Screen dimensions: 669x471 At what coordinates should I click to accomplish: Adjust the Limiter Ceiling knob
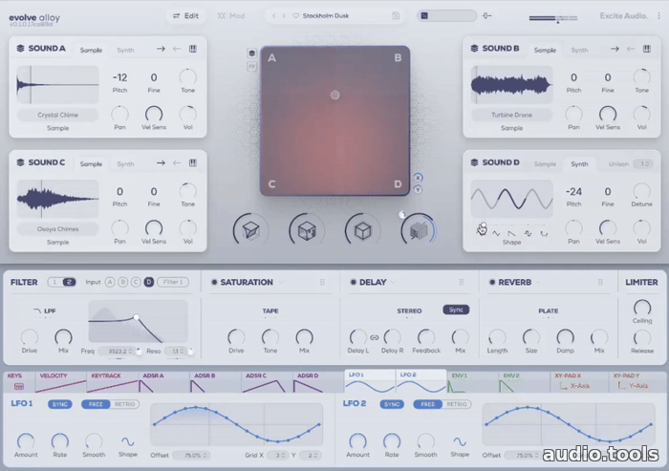[642, 308]
